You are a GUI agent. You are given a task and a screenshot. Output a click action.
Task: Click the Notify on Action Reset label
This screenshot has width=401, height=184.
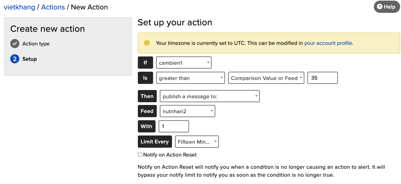170,155
